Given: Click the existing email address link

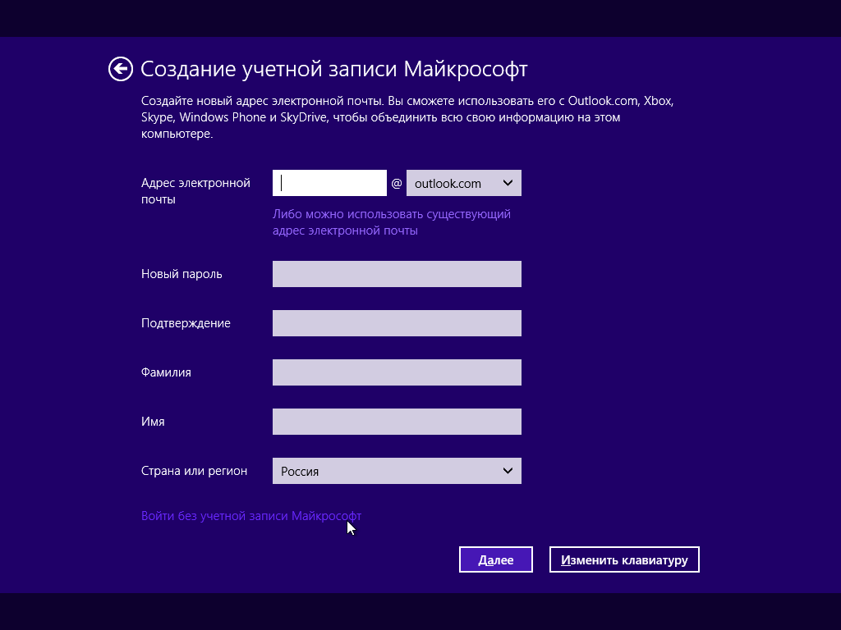Looking at the screenshot, I should pyautogui.click(x=392, y=222).
